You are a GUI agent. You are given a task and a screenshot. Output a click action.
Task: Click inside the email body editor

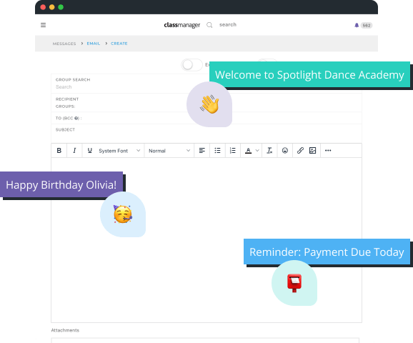click(206, 239)
